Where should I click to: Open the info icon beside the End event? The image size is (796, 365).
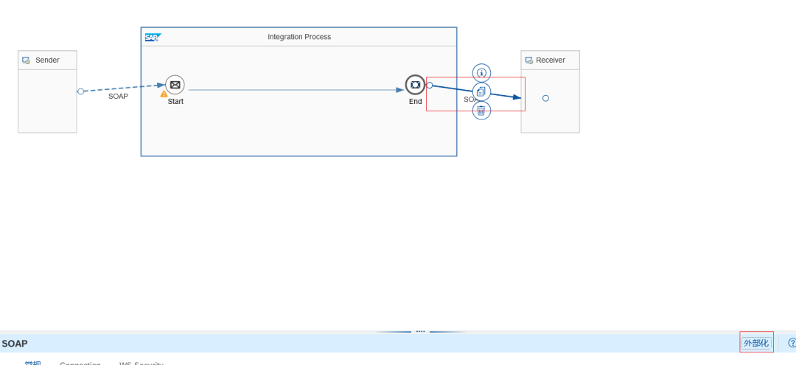tap(481, 72)
